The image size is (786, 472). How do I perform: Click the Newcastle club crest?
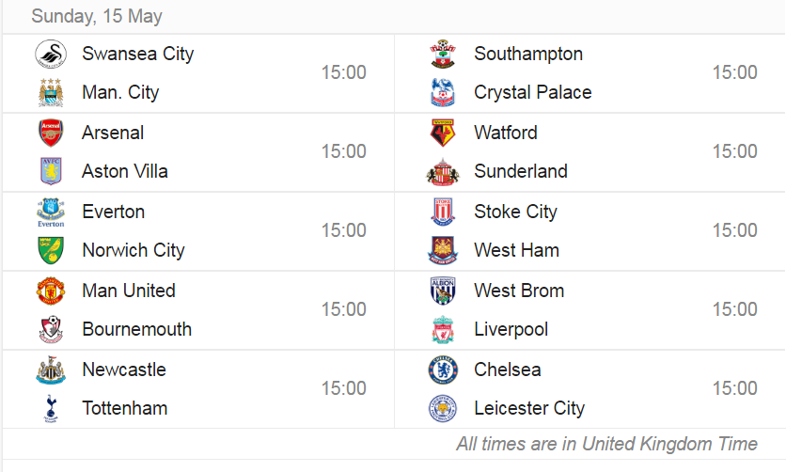pos(51,370)
